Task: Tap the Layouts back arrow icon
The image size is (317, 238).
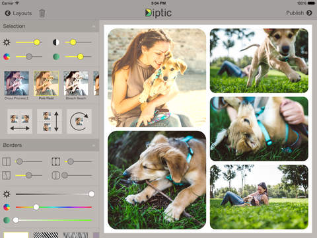Action: pyautogui.click(x=8, y=13)
